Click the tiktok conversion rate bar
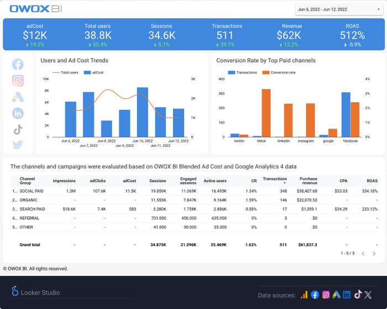 [266, 113]
